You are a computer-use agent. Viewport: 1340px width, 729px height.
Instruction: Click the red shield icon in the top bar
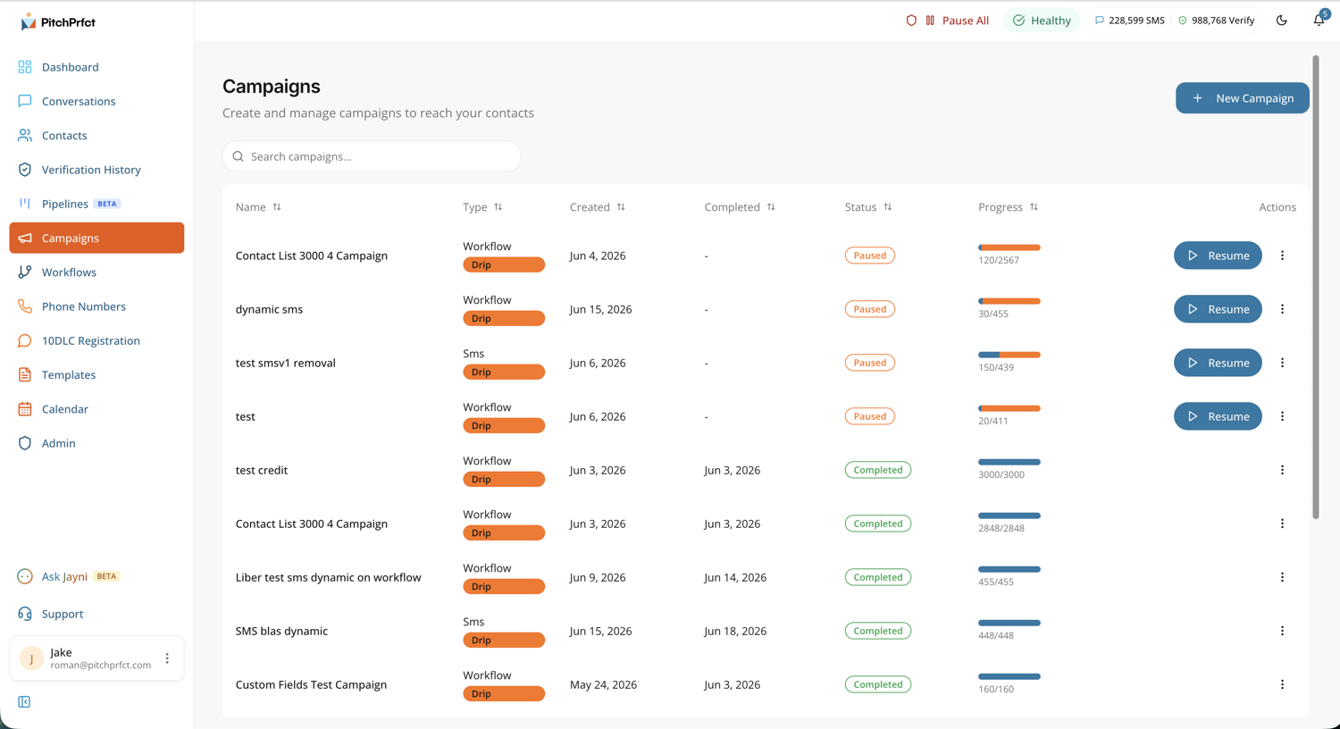coord(911,21)
